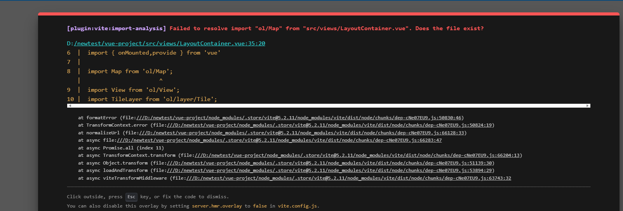Screen dimensions: 623x211
Task: Click the code frame scrollbar left arrow
Action: point(70,106)
